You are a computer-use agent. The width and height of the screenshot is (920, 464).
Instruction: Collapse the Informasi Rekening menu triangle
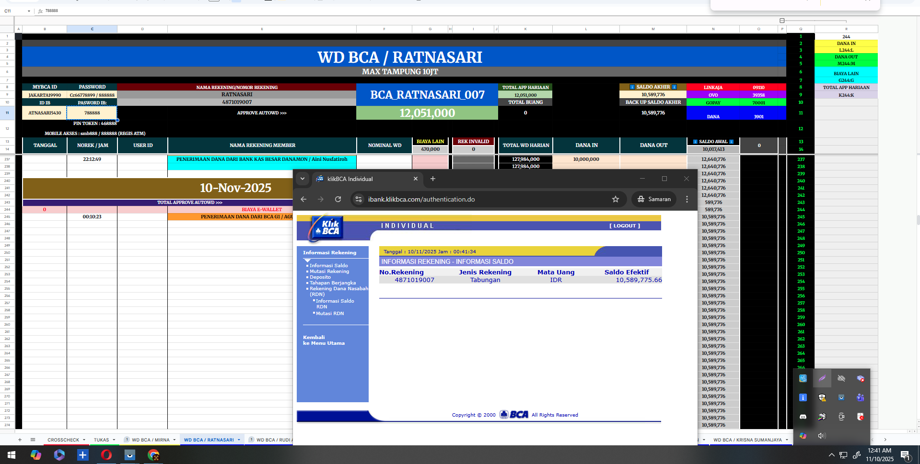click(x=307, y=260)
